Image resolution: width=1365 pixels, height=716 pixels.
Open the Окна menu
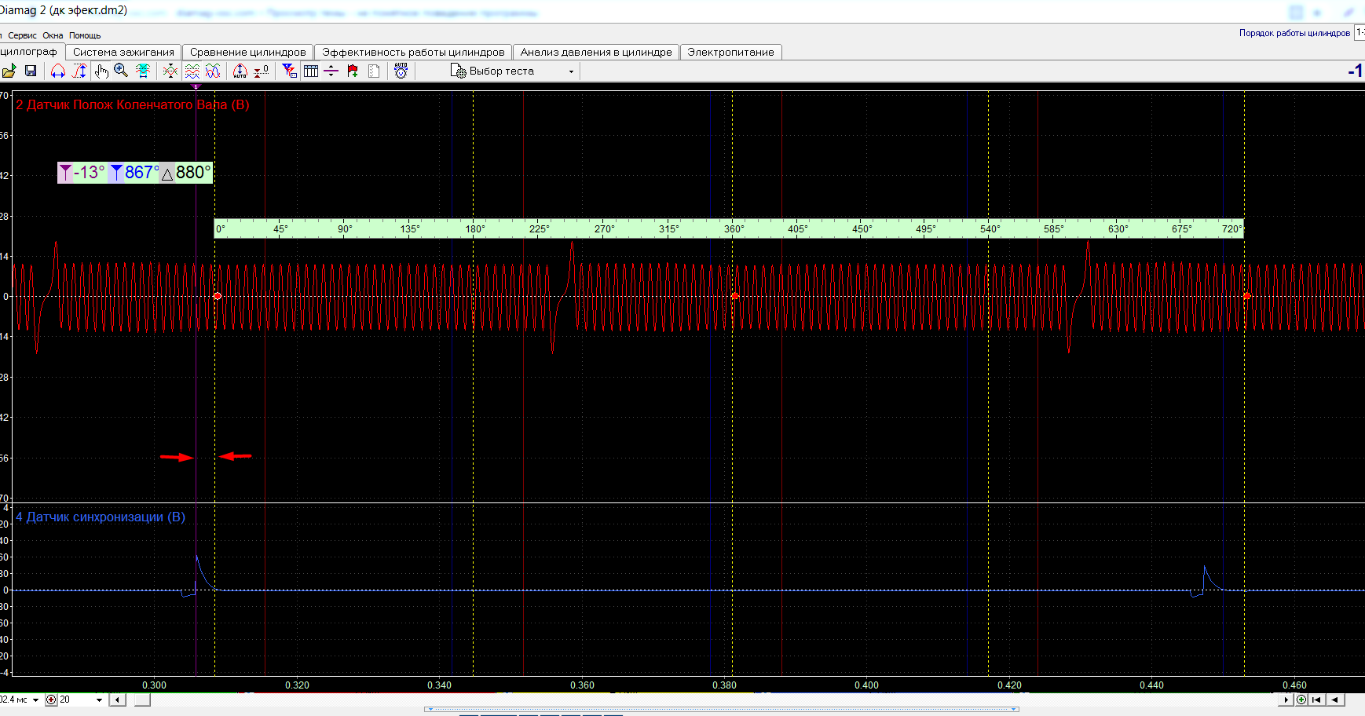pos(53,35)
